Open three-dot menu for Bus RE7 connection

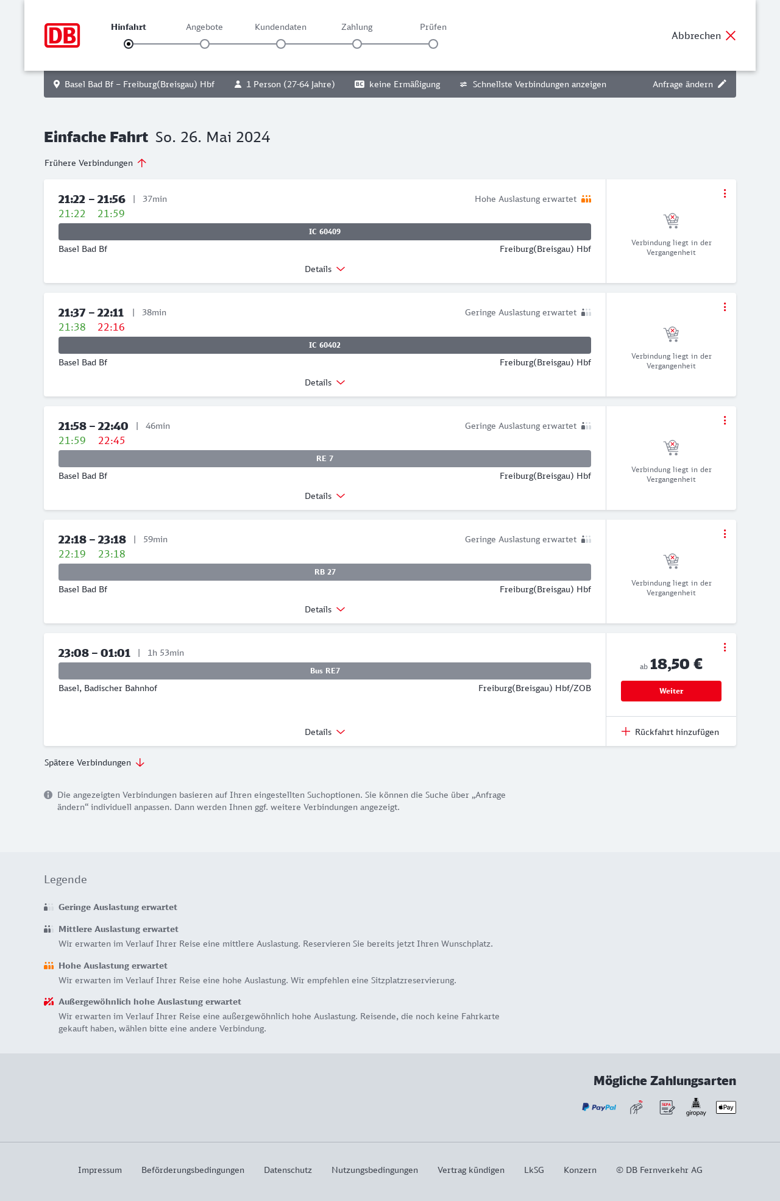click(x=725, y=647)
